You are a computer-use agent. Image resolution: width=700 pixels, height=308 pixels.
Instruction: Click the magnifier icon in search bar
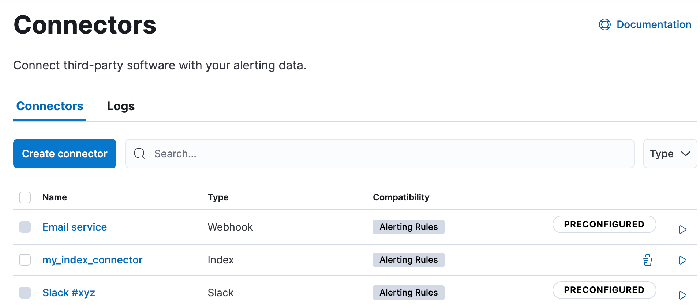coord(139,154)
